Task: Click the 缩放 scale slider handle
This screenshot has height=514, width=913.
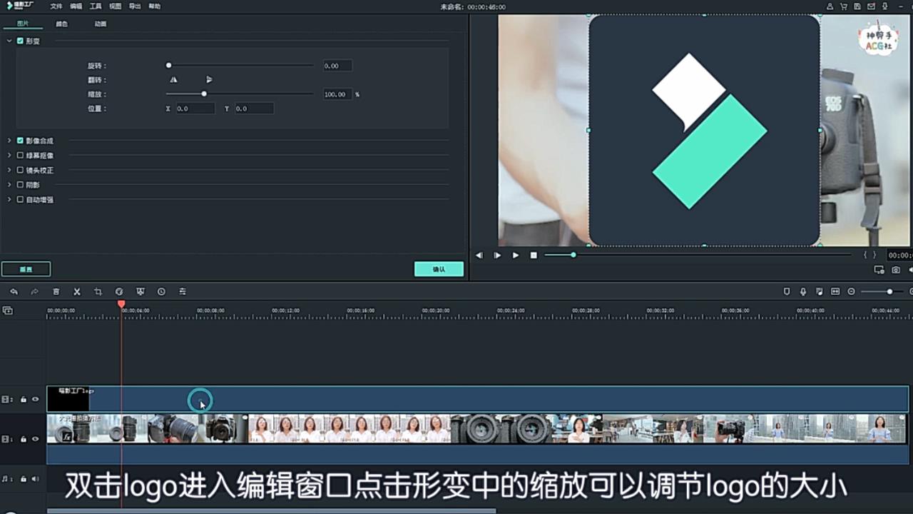Action: pos(204,94)
